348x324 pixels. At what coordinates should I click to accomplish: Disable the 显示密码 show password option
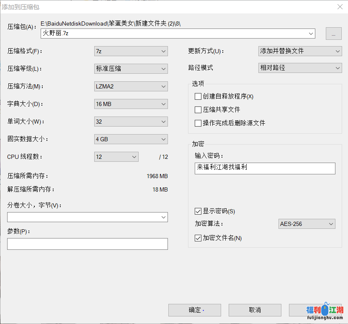(x=198, y=211)
